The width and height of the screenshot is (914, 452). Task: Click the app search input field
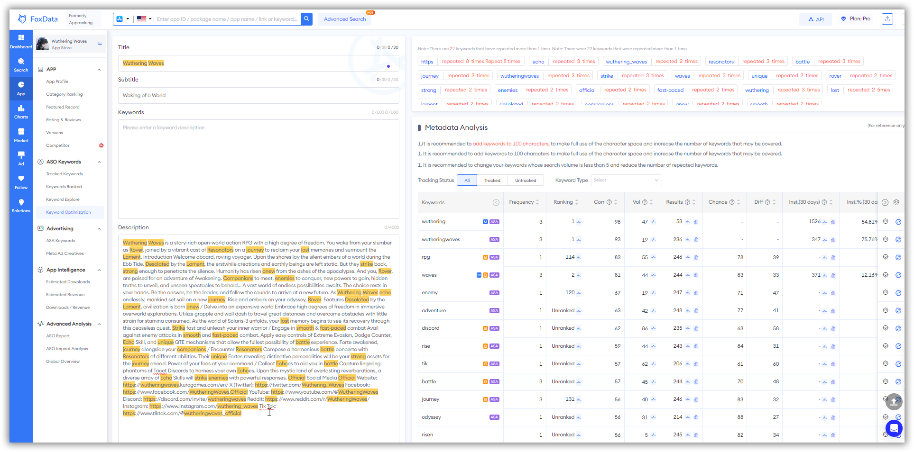pos(227,19)
